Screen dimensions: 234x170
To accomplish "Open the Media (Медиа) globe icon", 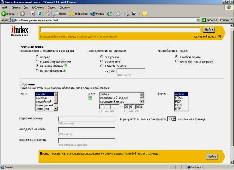I will (93, 14).
